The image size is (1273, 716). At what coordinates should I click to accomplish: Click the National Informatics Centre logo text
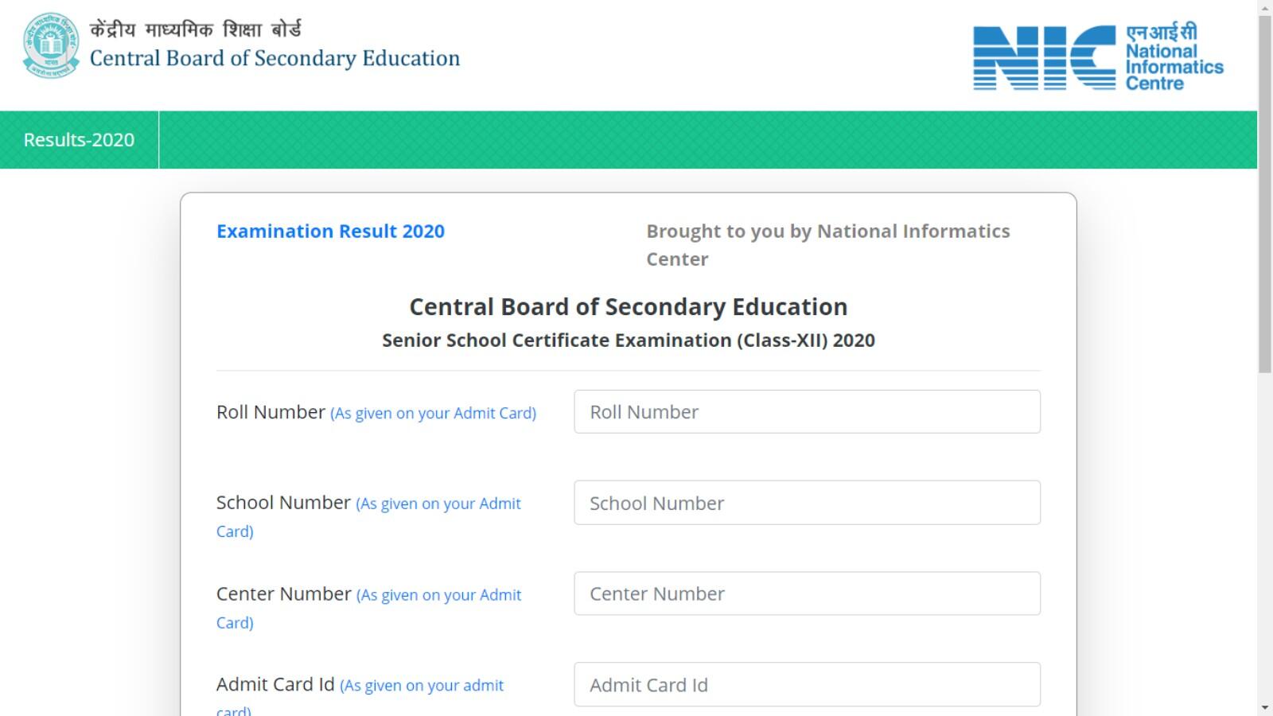1174,59
